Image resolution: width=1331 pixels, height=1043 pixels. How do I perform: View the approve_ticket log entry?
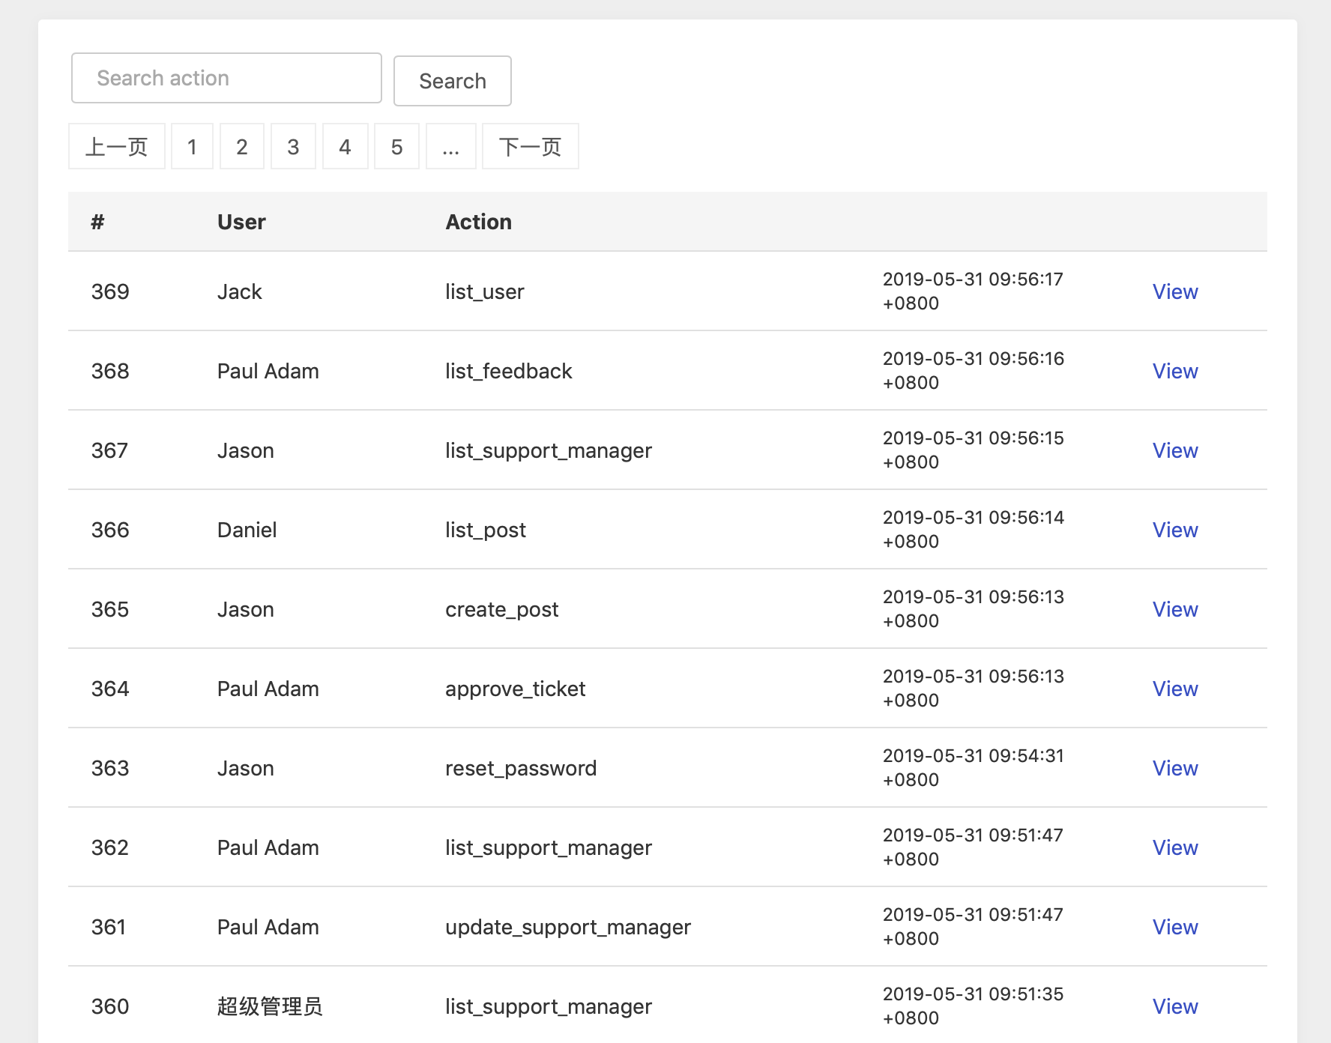click(1175, 689)
